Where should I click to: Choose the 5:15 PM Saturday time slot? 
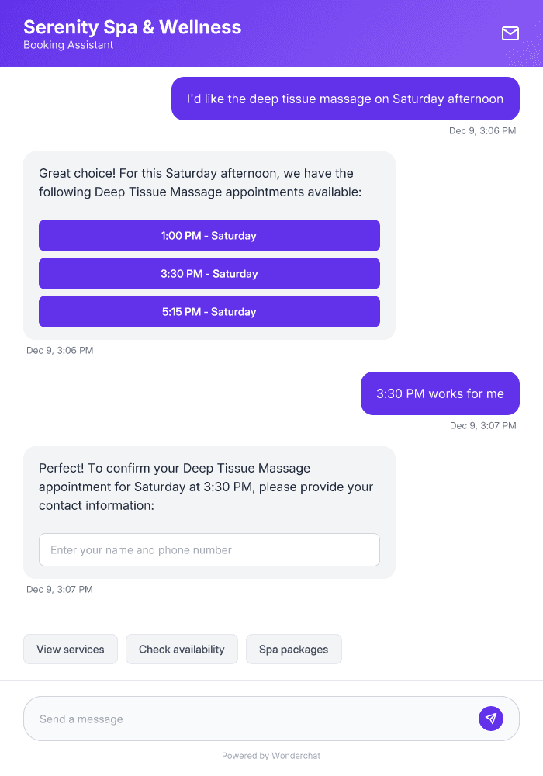click(209, 311)
